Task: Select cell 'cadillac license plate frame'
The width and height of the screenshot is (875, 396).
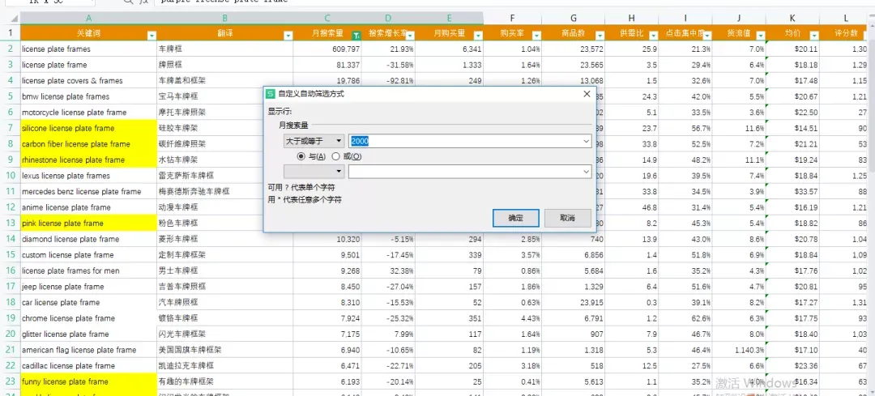Action: click(x=89, y=366)
